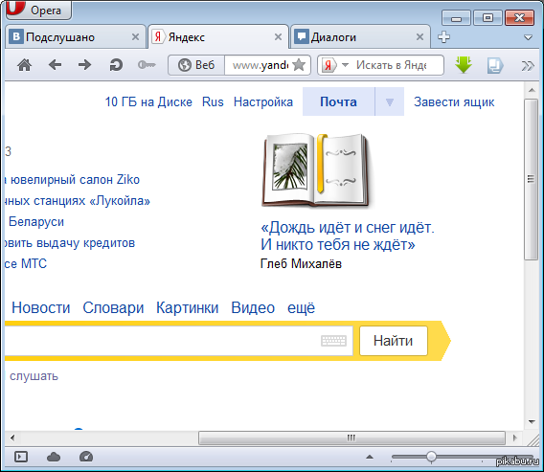Viewport: 544px width, 472px height.
Task: Expand the Почта dropdown arrow
Action: coord(390,101)
